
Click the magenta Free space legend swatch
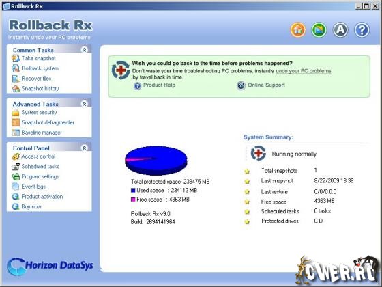133,200
